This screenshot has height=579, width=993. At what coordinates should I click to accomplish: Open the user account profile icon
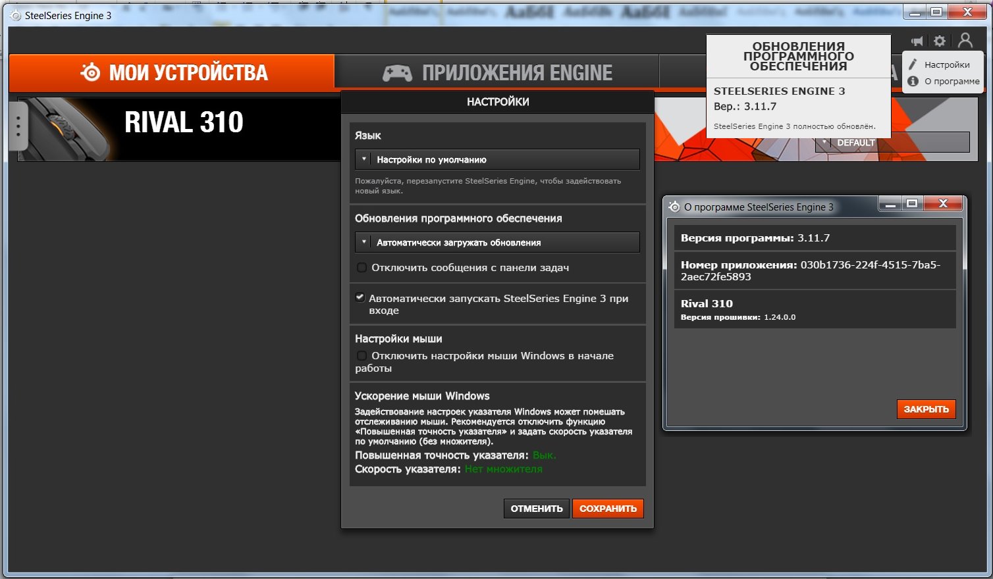(965, 41)
